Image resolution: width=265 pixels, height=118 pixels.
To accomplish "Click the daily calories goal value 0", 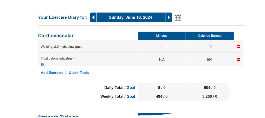I will point(215,88).
